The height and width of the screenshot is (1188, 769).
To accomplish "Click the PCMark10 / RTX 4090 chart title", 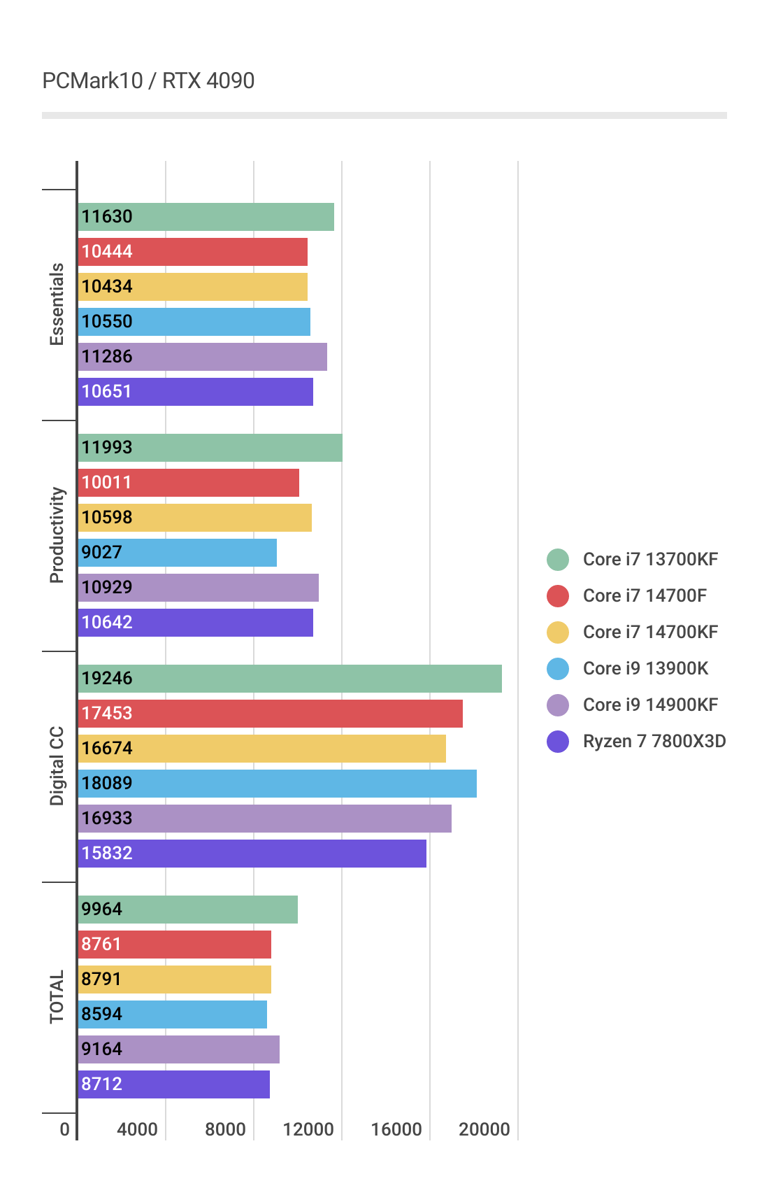I will (x=148, y=81).
